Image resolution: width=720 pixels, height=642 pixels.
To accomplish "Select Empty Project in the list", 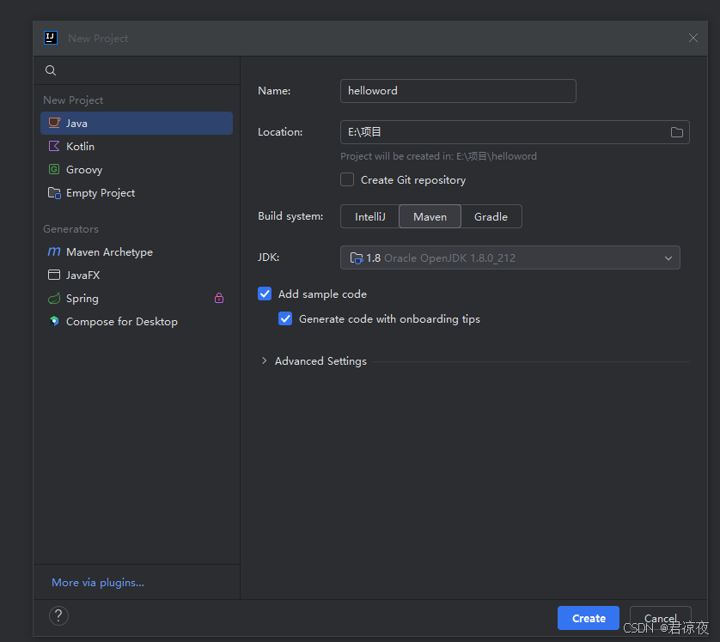I will click(100, 193).
